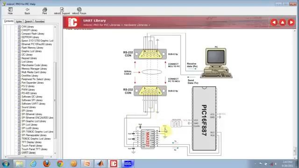Open UART Library topic in tree
This screenshot has width=299, height=168.
28,153
